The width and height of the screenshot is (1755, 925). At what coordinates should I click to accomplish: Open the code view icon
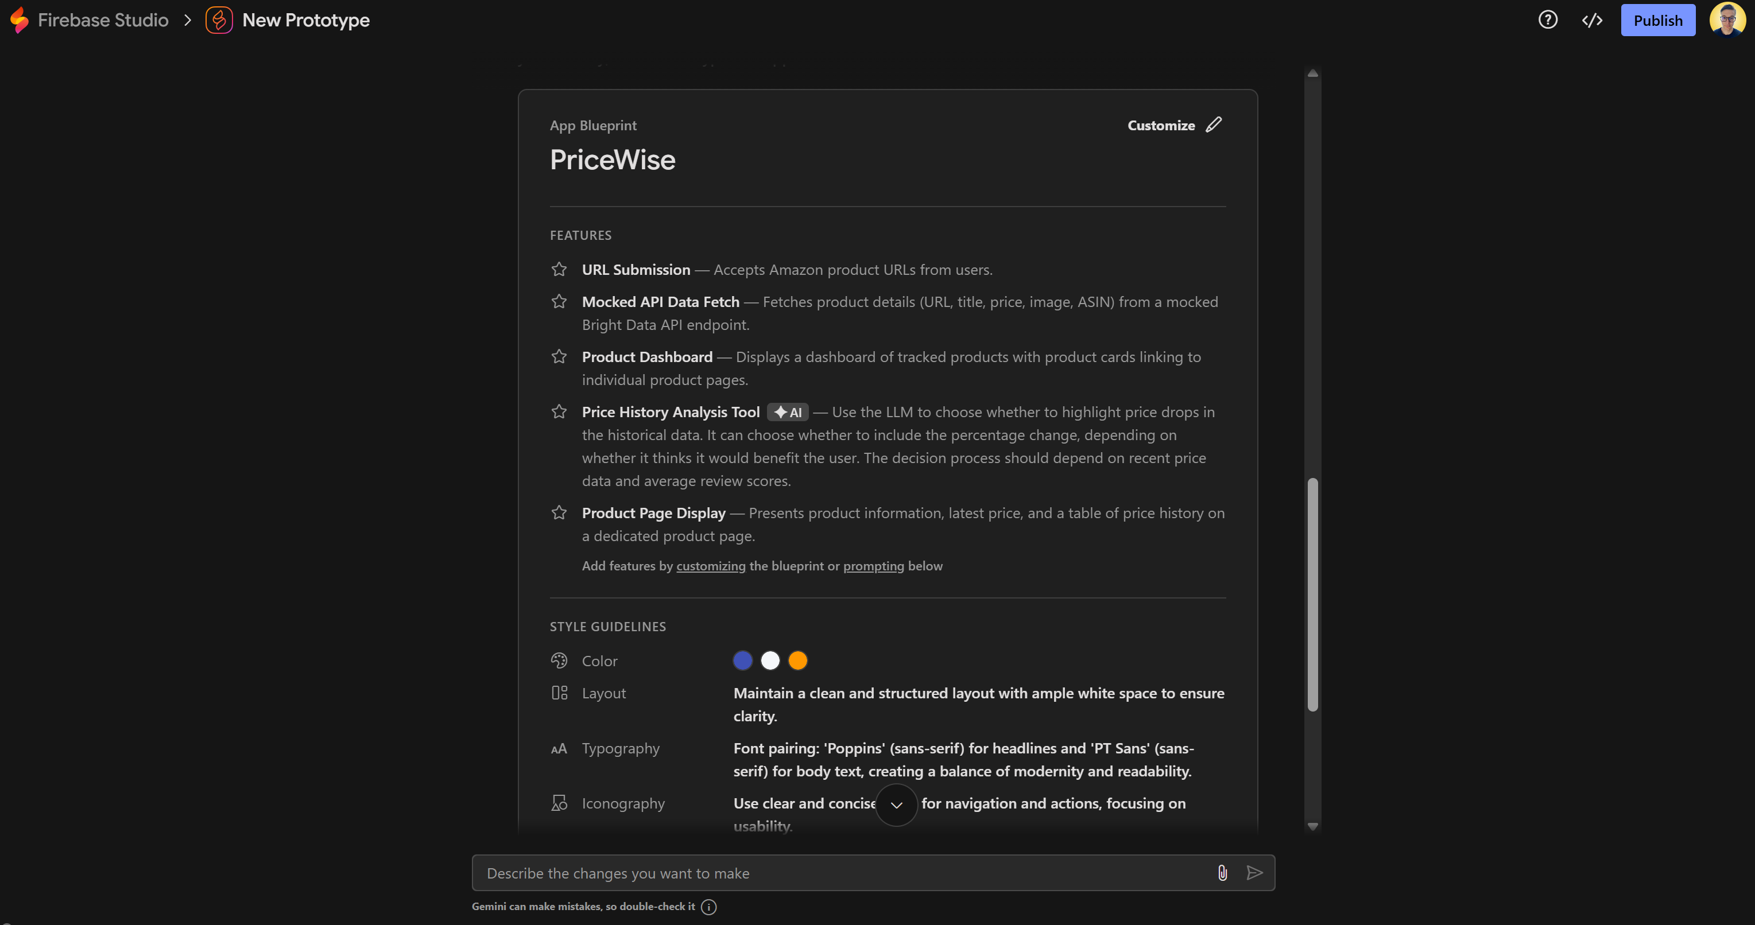tap(1592, 20)
